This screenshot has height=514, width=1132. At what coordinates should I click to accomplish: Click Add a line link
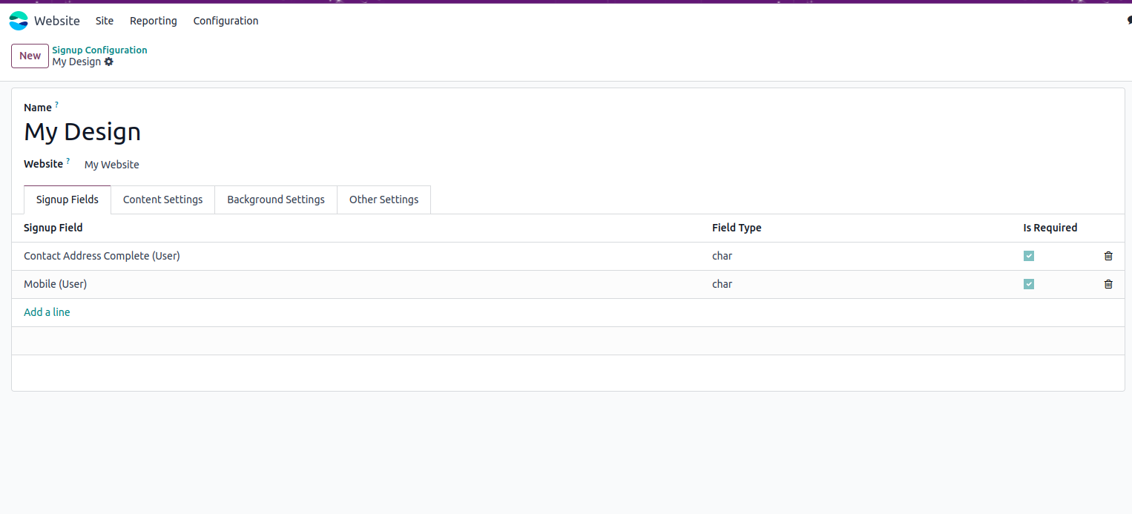point(47,312)
